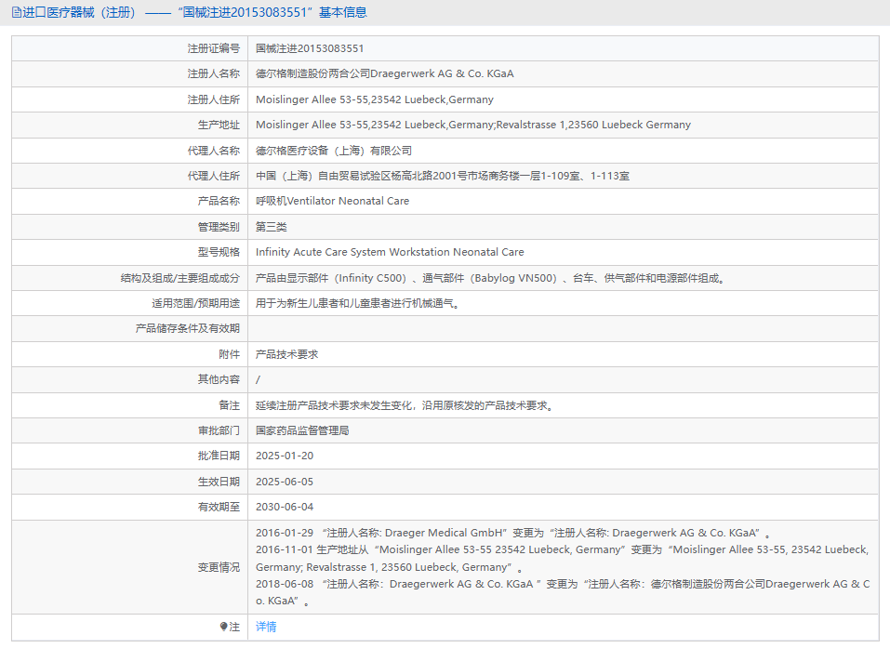
Task: Click the 注册人住所 address cell
Action: 375,99
